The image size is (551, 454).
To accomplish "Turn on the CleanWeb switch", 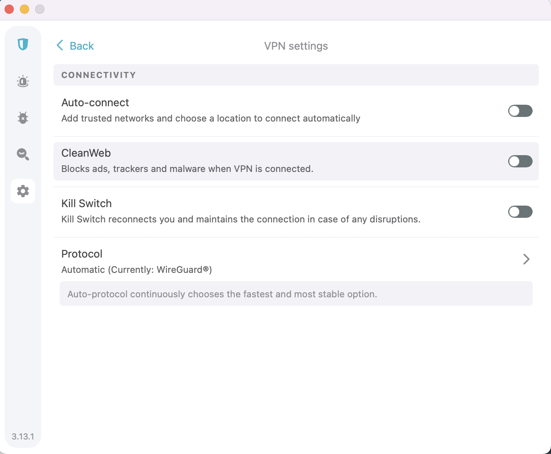I will pos(520,161).
